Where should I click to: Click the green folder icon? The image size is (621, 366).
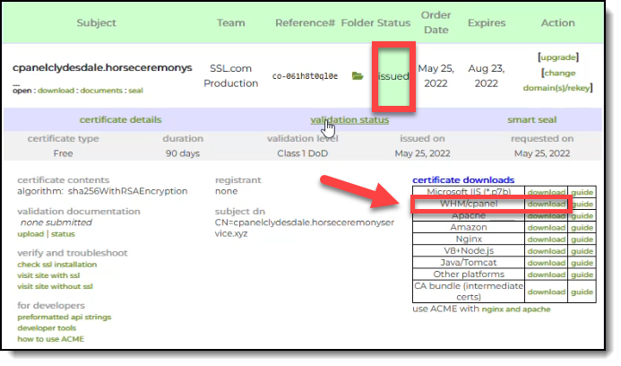[x=358, y=77]
